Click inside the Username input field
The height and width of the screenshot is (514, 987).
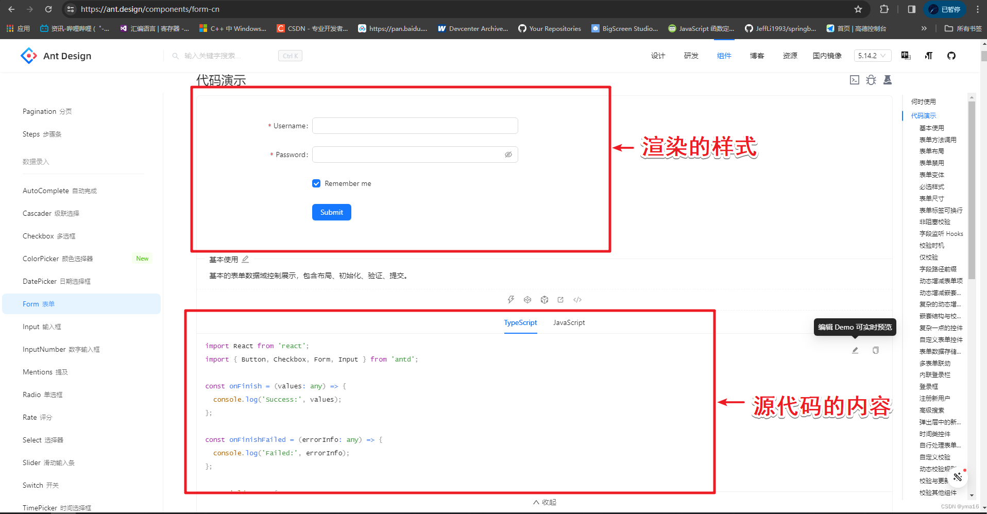[x=415, y=126]
